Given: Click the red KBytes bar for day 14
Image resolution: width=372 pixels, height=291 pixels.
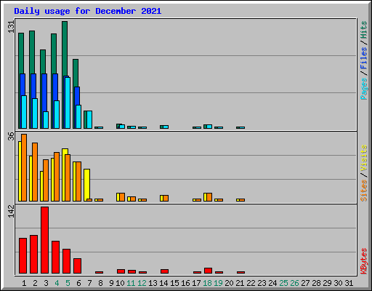Looking at the screenshot, I should pyautogui.click(x=164, y=271).
